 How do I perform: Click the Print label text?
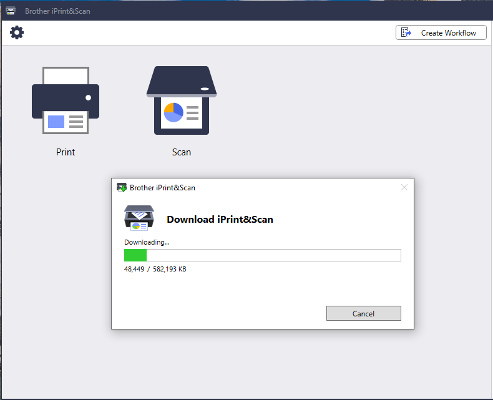(66, 152)
